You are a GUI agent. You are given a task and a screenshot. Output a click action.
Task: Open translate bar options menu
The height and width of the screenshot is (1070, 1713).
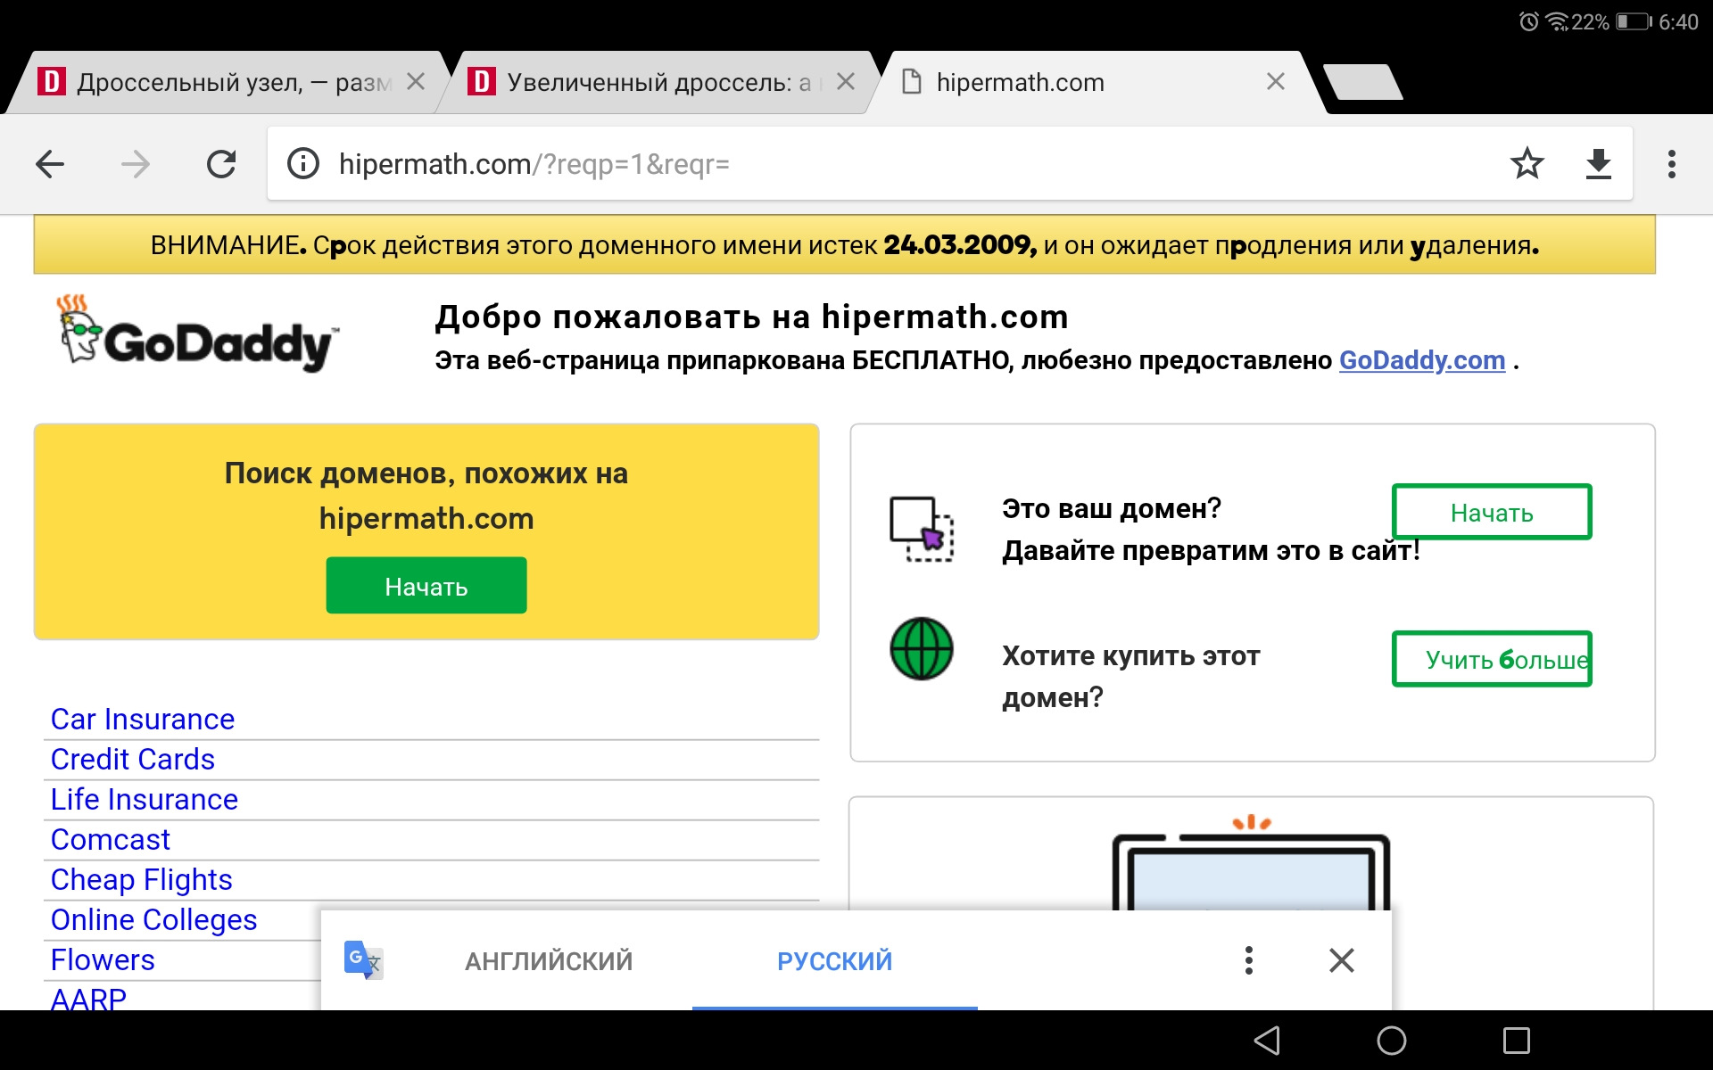click(x=1248, y=960)
